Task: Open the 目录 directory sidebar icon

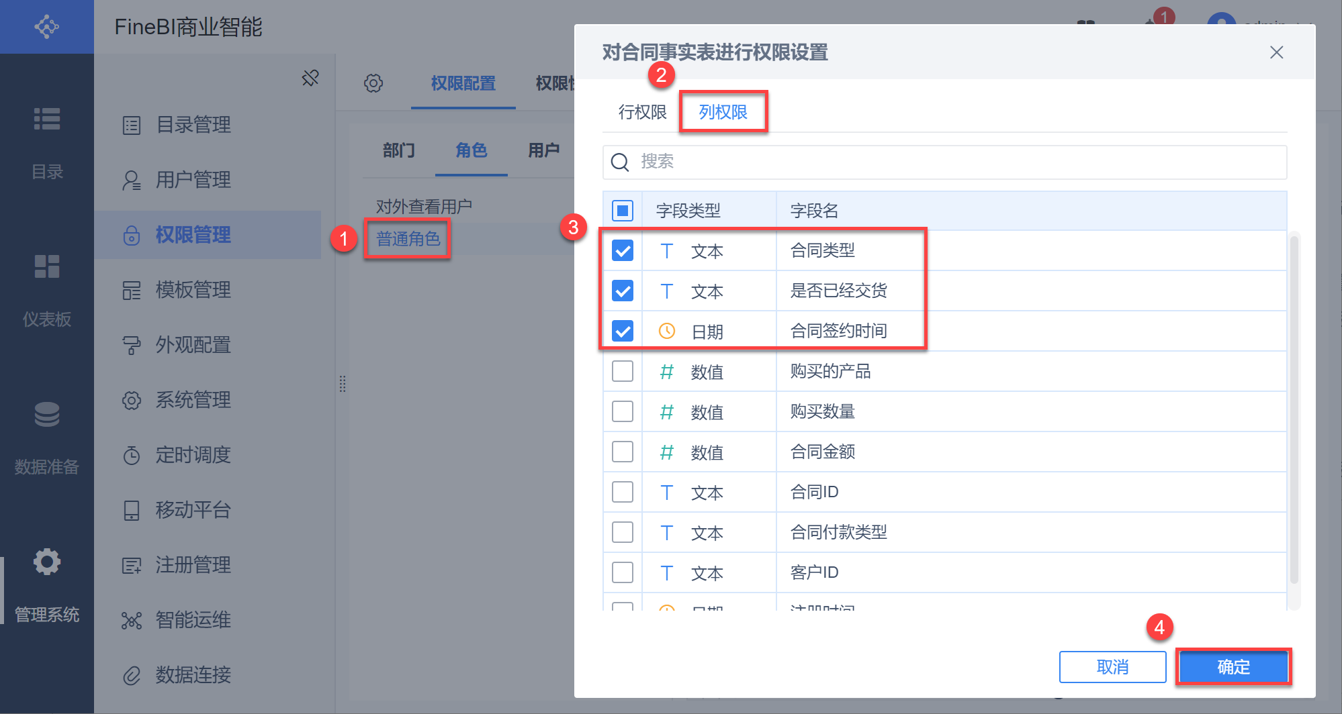Action: tap(47, 119)
